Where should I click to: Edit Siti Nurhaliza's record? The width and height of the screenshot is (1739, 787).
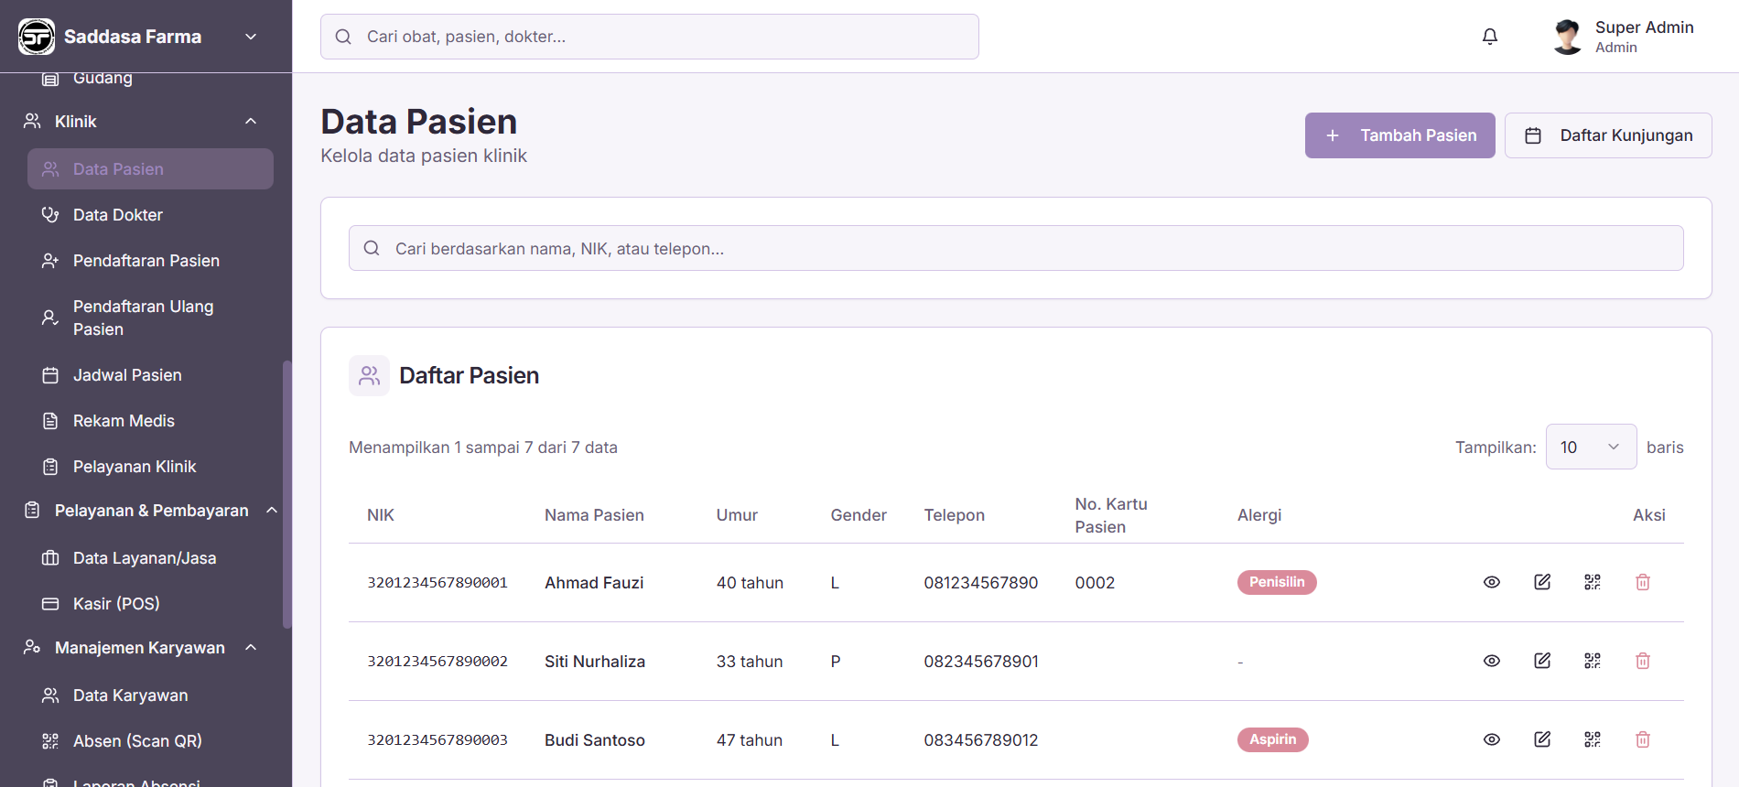tap(1542, 661)
